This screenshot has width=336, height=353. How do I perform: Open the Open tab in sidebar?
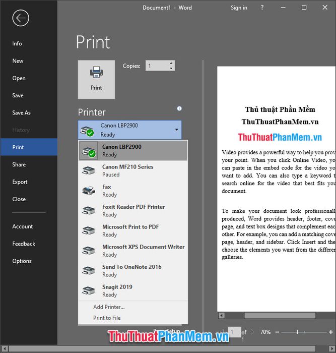tap(29, 78)
